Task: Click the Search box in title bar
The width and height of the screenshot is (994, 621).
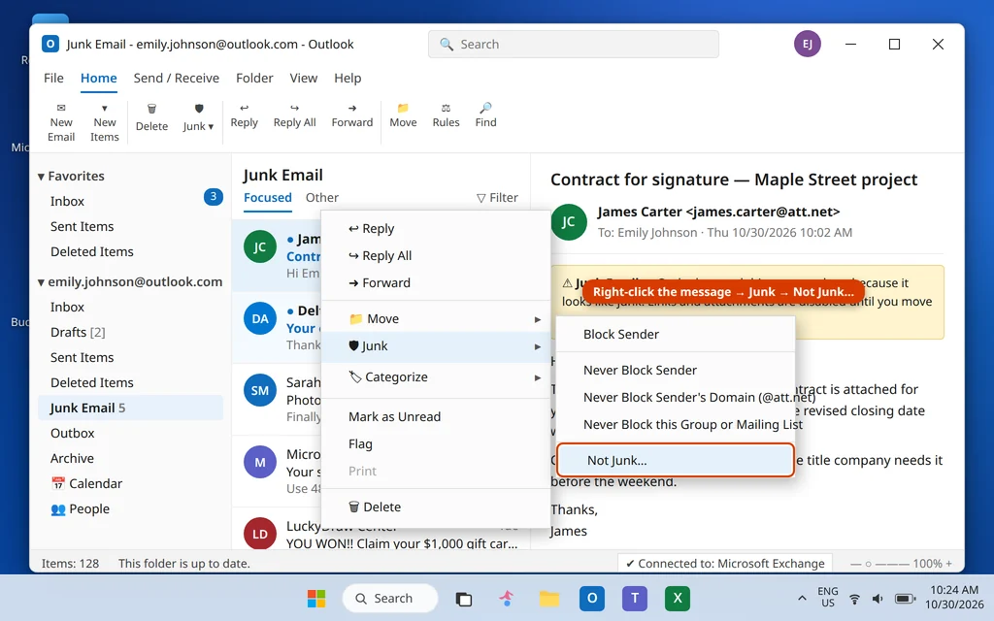Action: coord(573,45)
